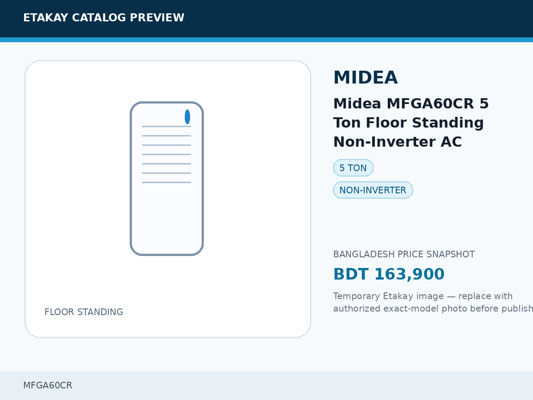Click the product image card

168,199
